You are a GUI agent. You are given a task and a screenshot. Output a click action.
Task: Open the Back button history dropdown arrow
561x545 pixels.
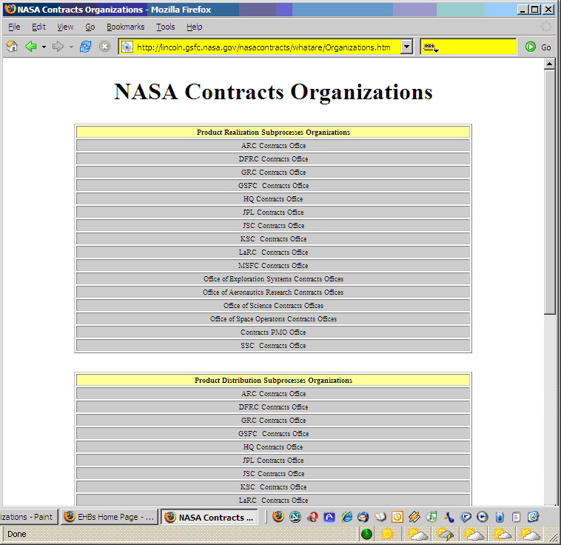[x=44, y=47]
